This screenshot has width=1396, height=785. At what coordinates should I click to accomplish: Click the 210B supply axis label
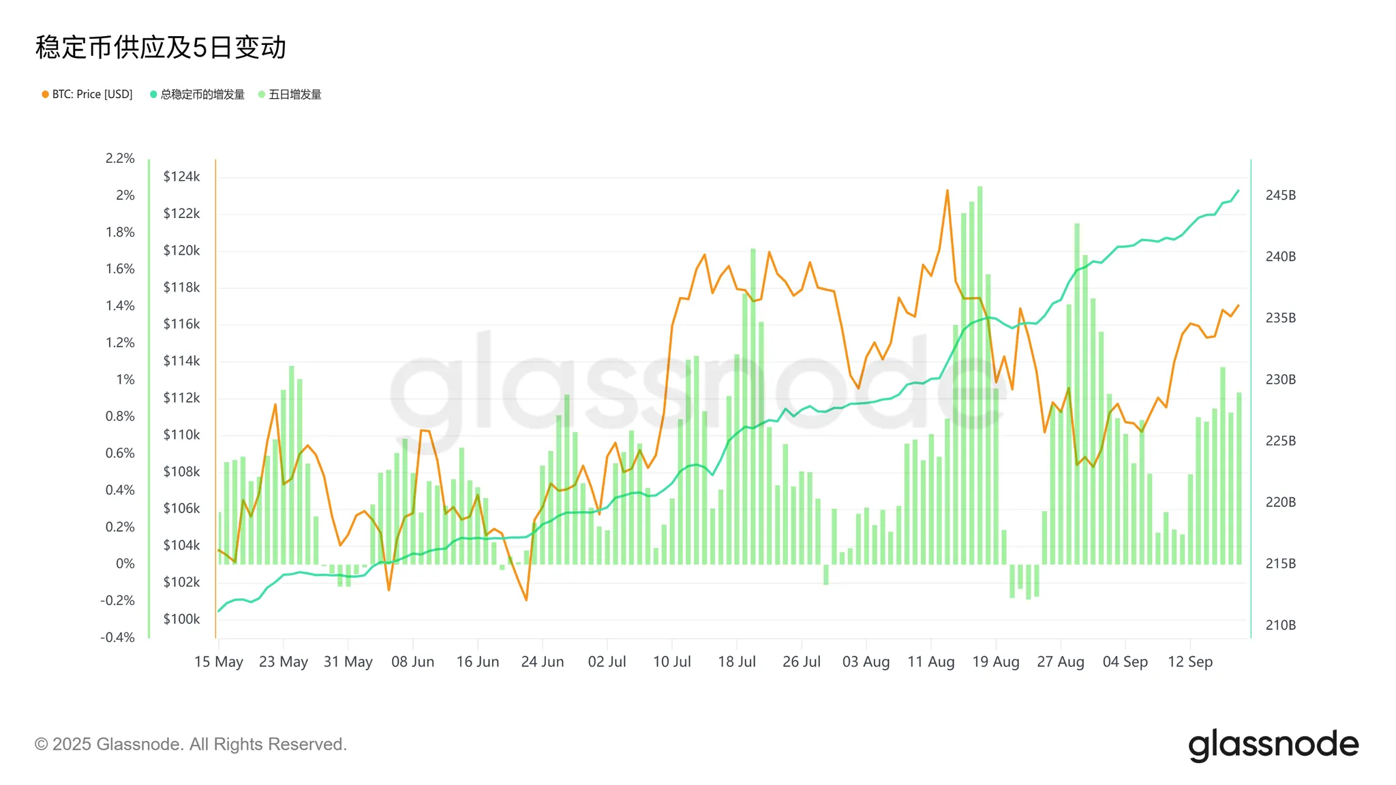[1280, 625]
